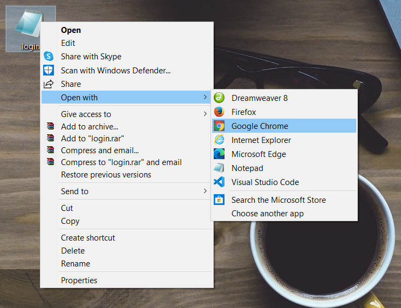The image size is (401, 308).
Task: Select Search the Microsoft Store
Action: pos(284,200)
